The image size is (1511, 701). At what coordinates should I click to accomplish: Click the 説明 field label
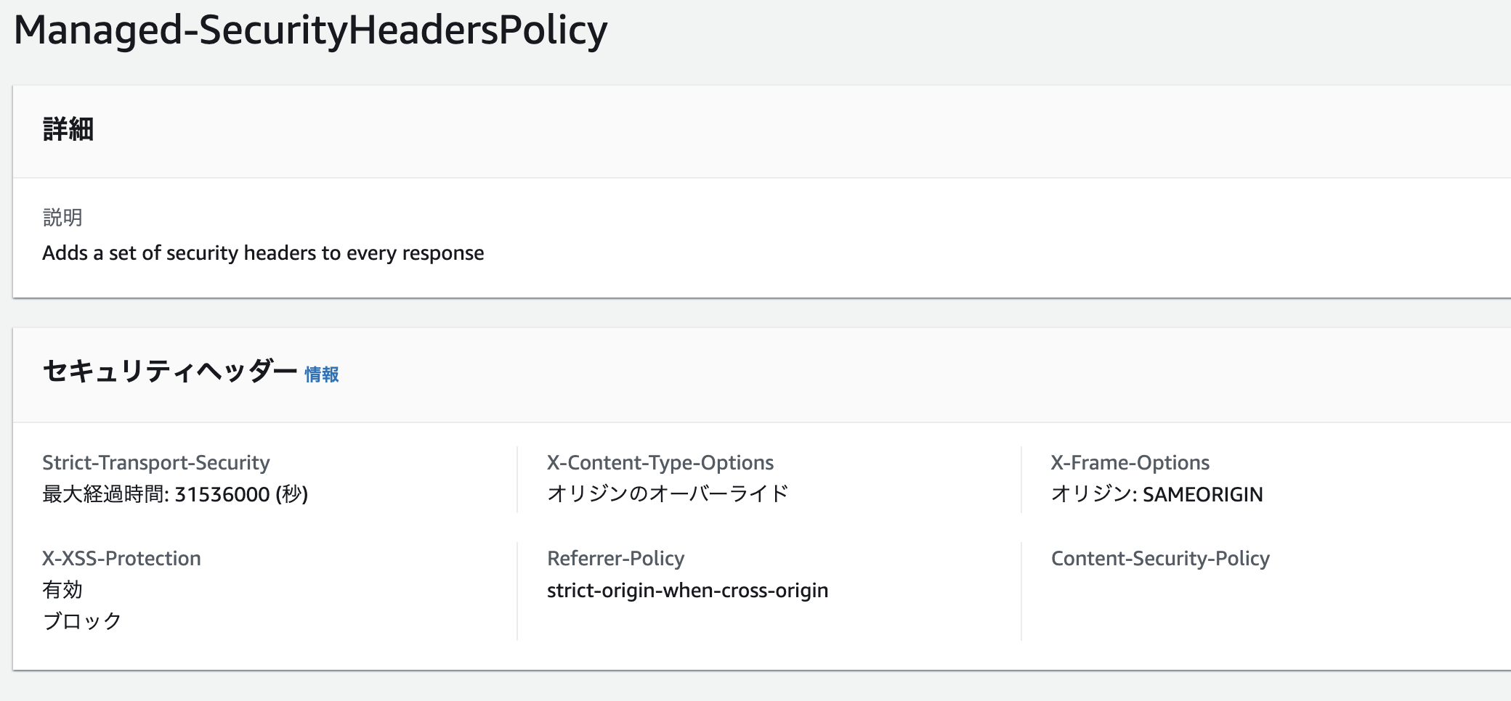[x=62, y=217]
